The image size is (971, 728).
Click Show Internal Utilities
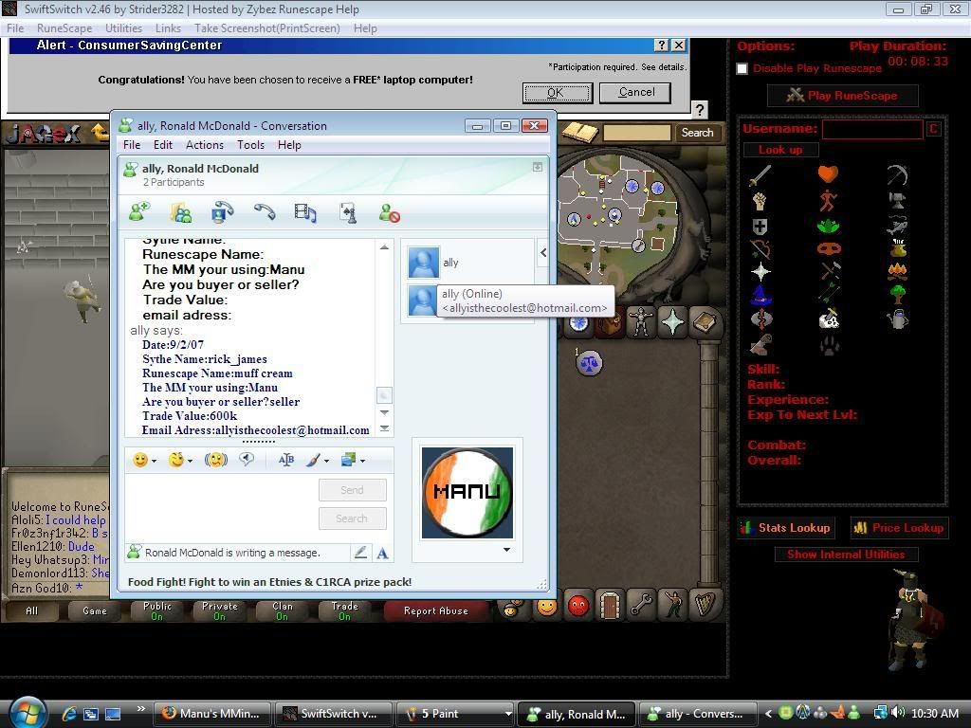click(x=846, y=555)
